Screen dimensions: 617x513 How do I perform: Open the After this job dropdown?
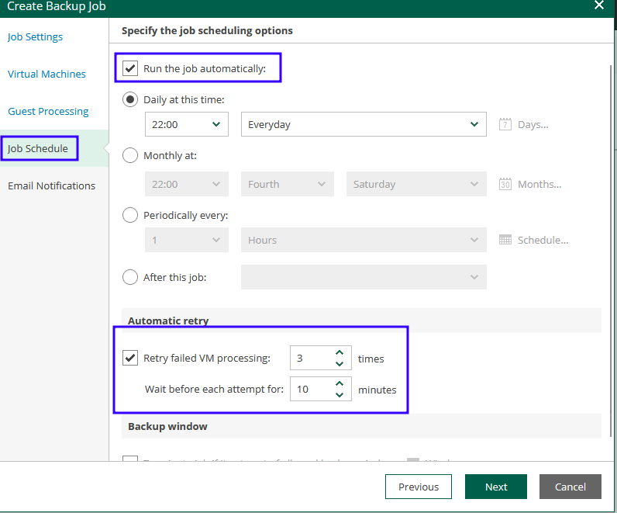364,277
